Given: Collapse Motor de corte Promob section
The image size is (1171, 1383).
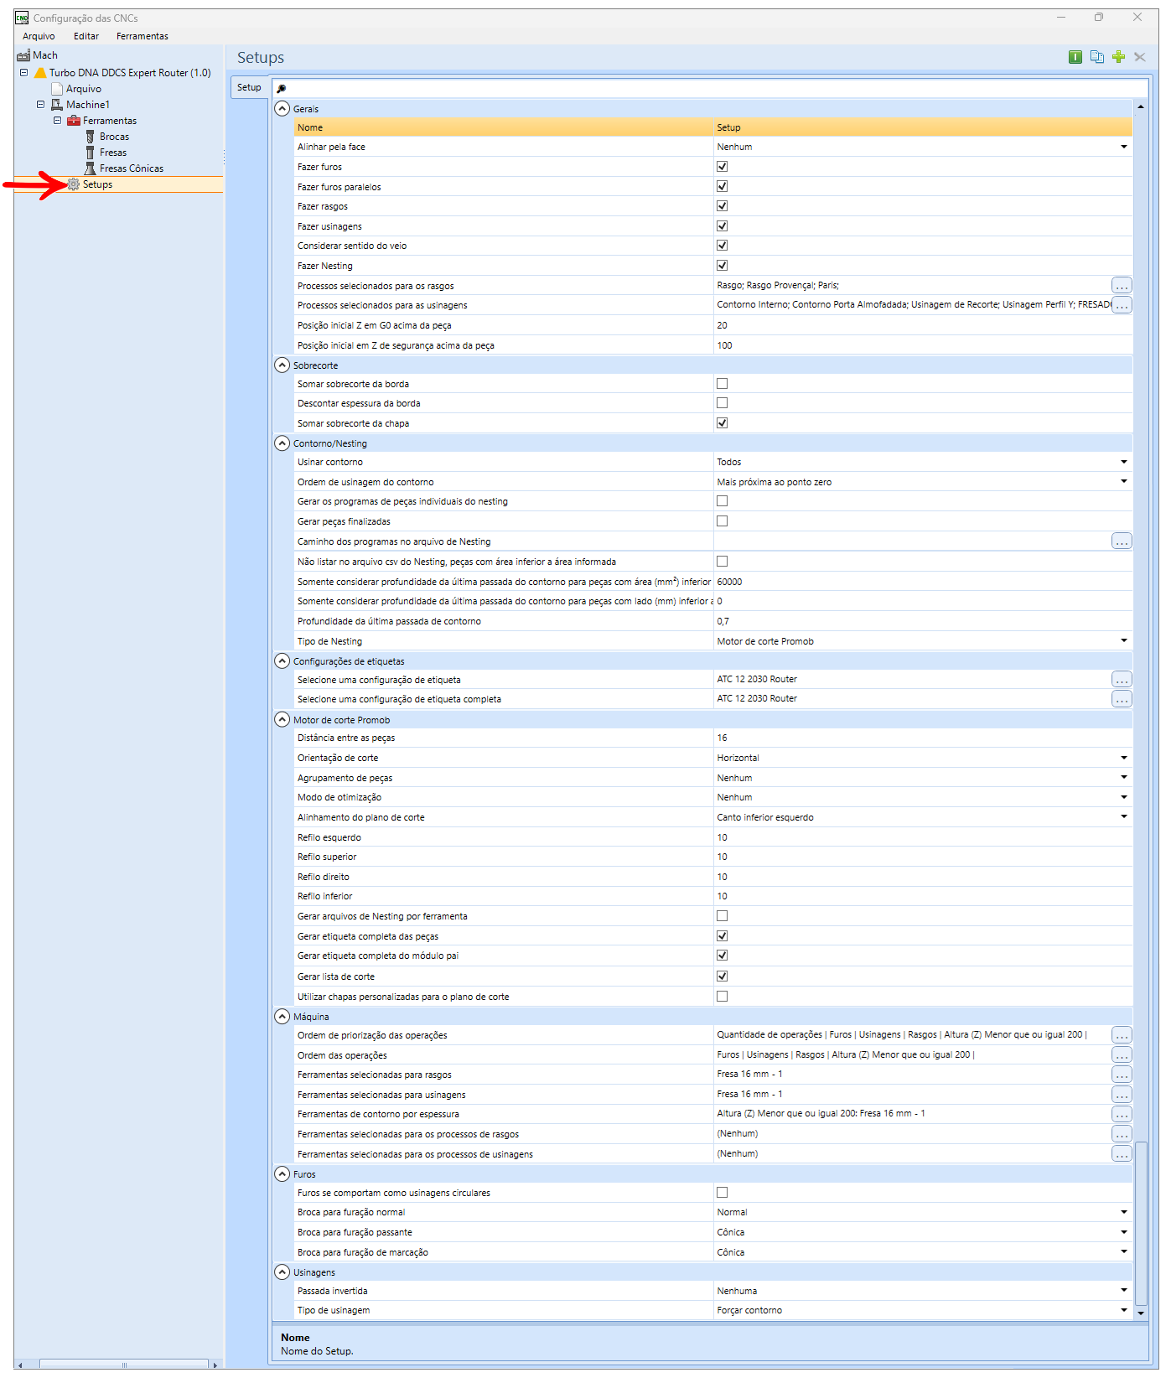Looking at the screenshot, I should click(282, 719).
